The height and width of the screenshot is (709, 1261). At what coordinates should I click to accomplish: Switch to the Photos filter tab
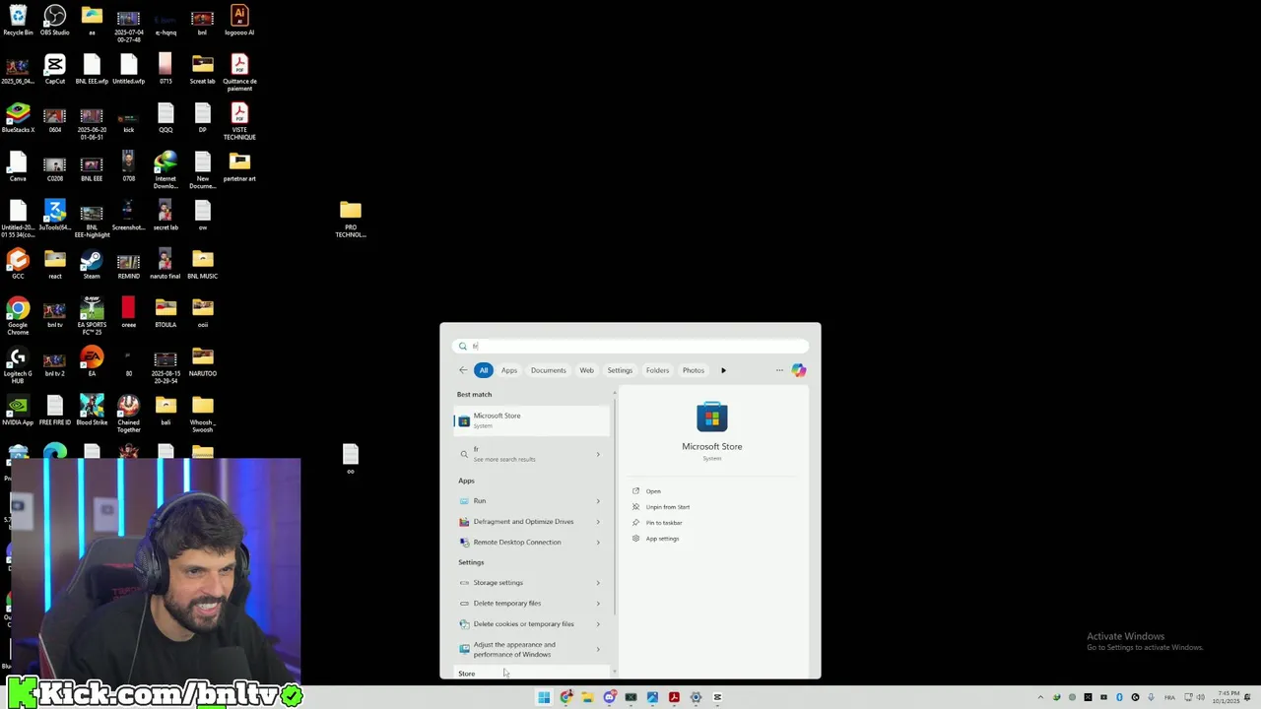[x=694, y=370]
